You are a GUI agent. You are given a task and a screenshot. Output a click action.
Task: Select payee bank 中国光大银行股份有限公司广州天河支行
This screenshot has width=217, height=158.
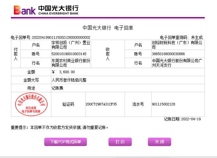click(x=177, y=63)
